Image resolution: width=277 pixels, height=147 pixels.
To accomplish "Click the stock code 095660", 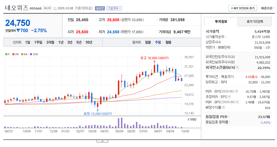I will pos(36,8).
